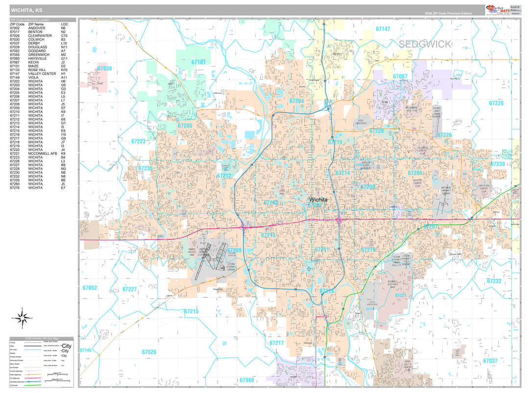Screen dimensions: 529x393
Task: Click the "2026 Wichita, KS City Map" legend header
Action: click(42, 338)
